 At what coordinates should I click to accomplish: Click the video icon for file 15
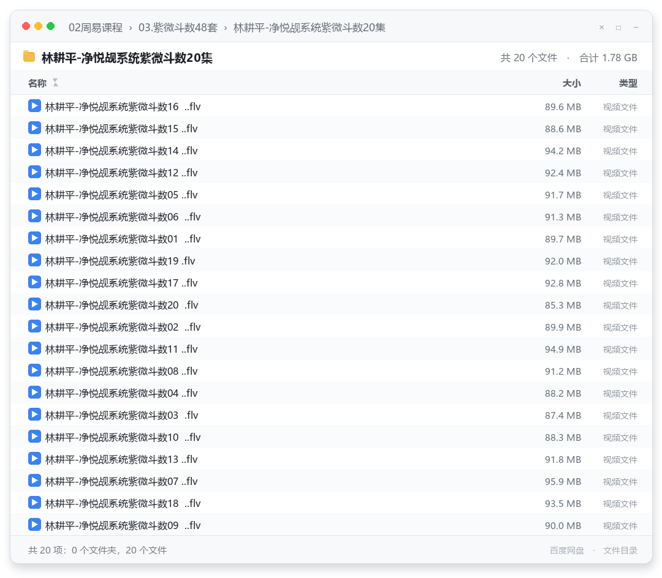34,128
